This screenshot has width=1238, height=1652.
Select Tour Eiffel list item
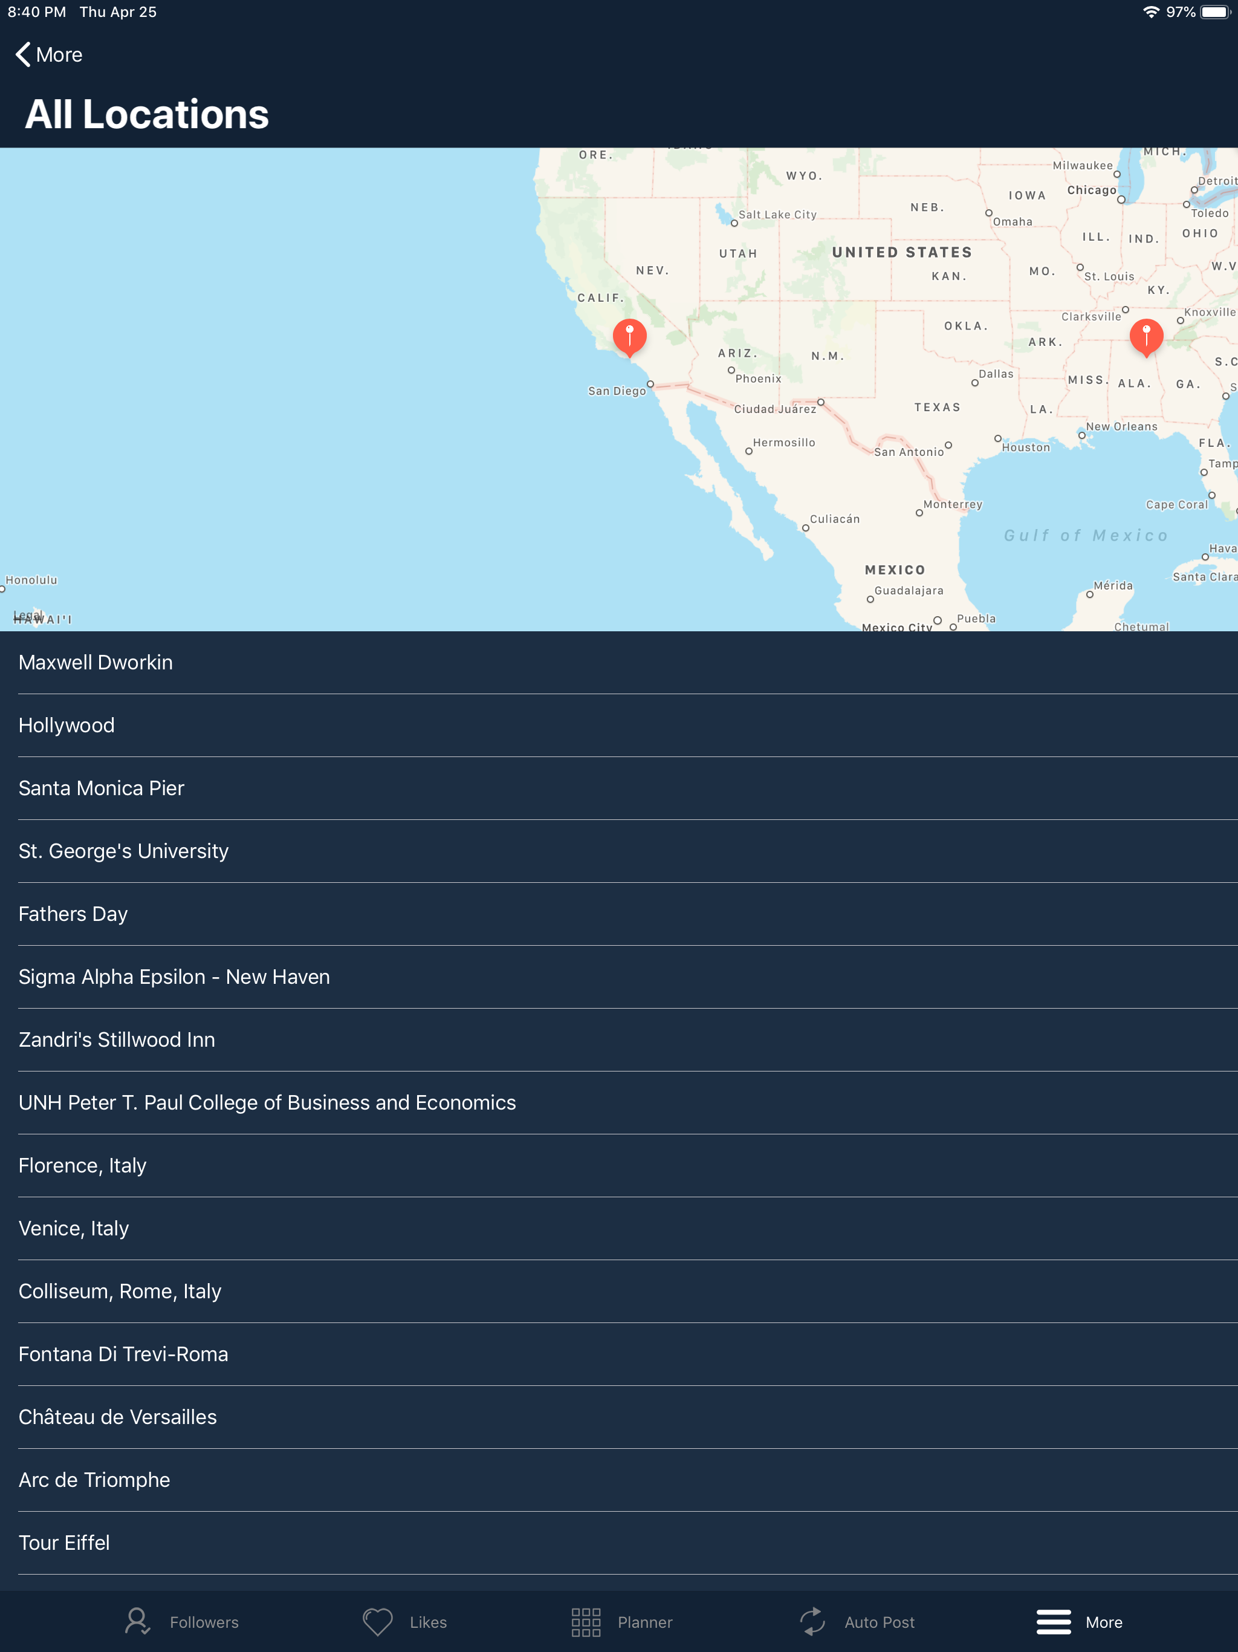64,1543
